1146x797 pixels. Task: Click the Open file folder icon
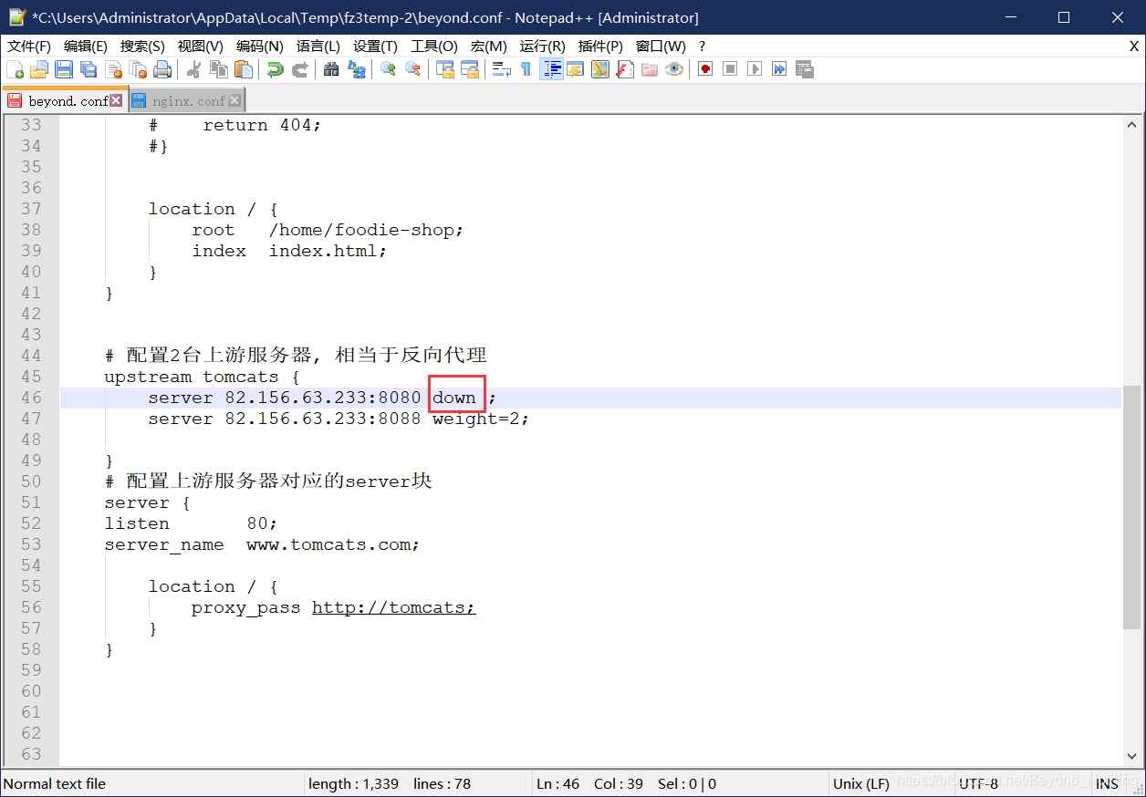39,69
